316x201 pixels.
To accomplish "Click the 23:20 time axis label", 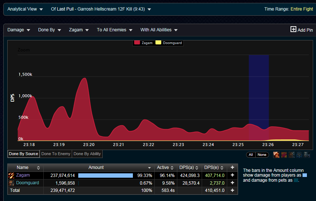I will (x=89, y=145).
